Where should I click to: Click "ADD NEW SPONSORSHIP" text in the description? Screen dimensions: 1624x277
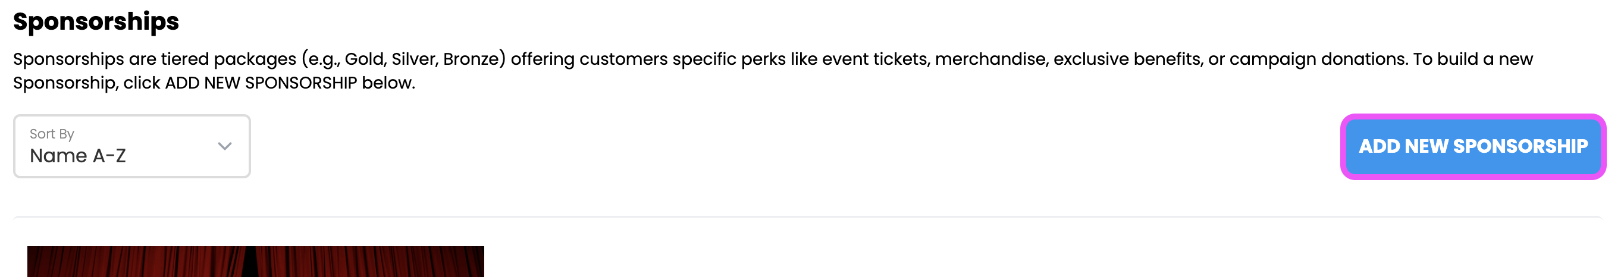click(261, 83)
